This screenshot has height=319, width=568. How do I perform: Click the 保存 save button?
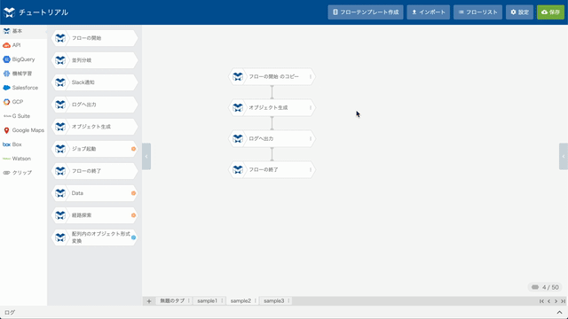(550, 12)
